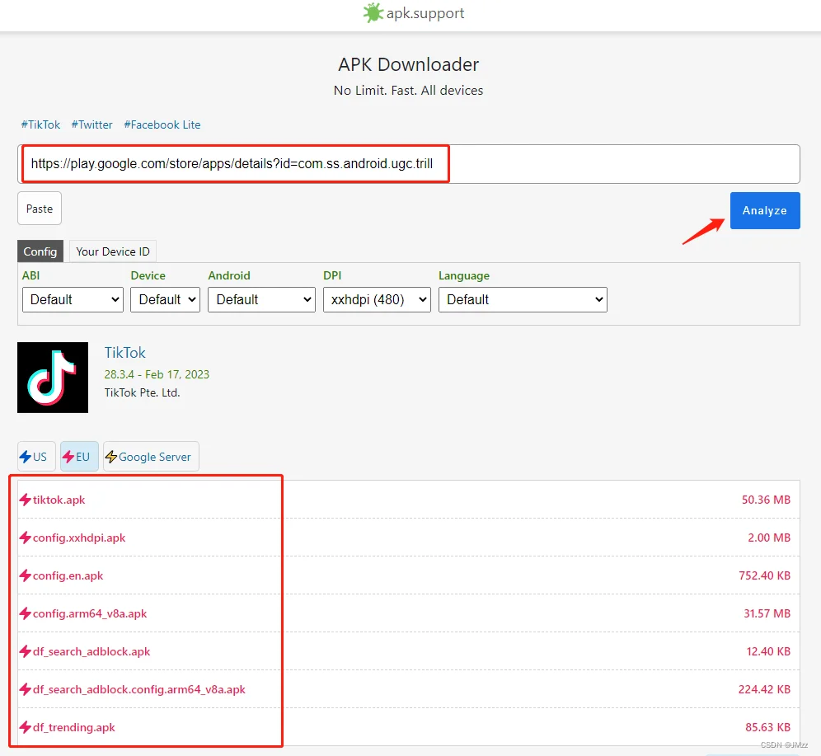Click the lightning icon beside config.xxhdpi.apk
Screen dimensions: 821x756
point(25,538)
